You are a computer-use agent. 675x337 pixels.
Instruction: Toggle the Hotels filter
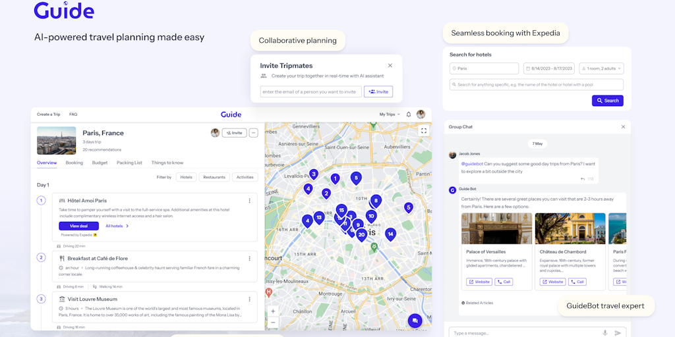click(187, 177)
